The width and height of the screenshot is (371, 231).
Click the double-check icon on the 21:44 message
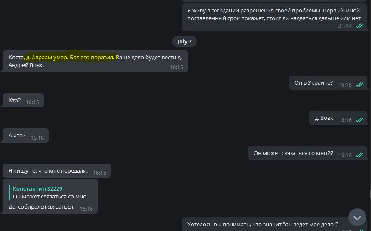point(359,26)
